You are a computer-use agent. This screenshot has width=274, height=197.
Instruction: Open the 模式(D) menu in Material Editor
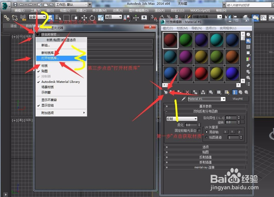coord(168,28)
